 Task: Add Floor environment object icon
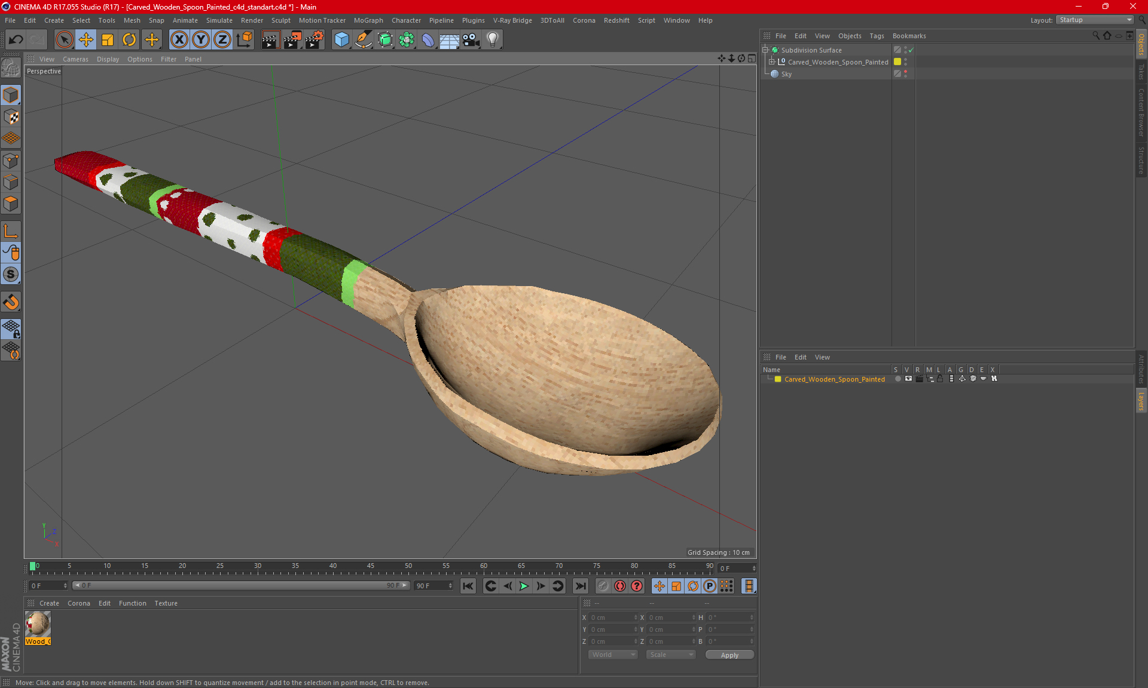[x=449, y=40]
